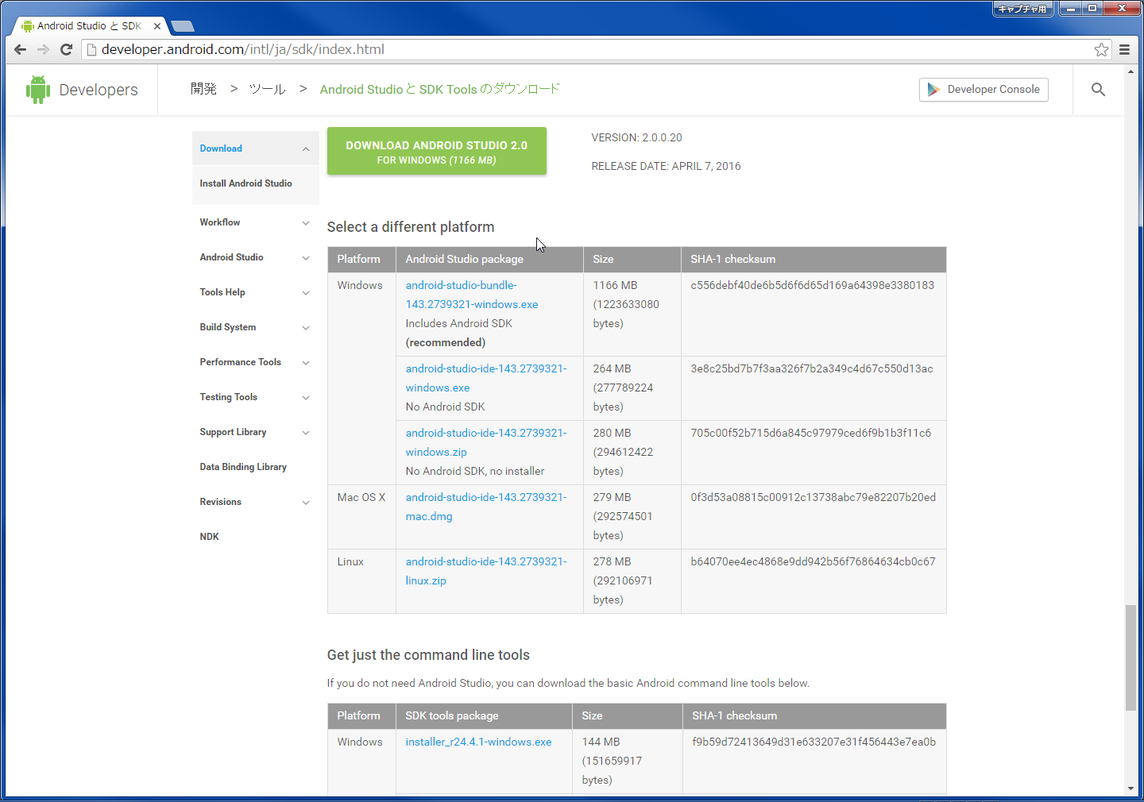Click the ide windows.exe checksum 3e8c25bd…
1144x802 pixels.
pyautogui.click(x=812, y=368)
